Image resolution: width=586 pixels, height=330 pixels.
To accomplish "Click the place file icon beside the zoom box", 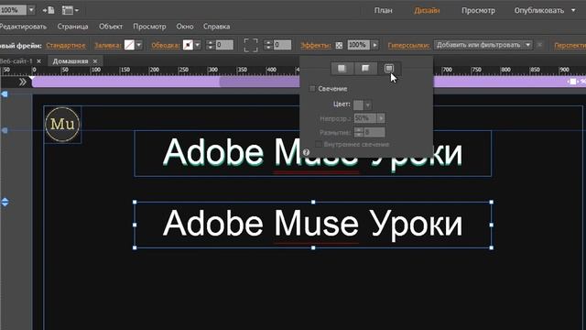I will coord(49,10).
